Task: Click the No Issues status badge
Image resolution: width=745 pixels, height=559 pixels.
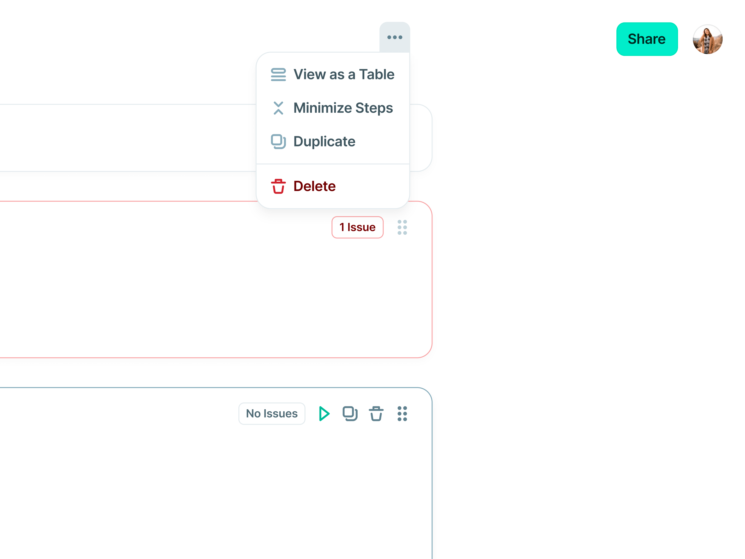Action: (x=272, y=413)
